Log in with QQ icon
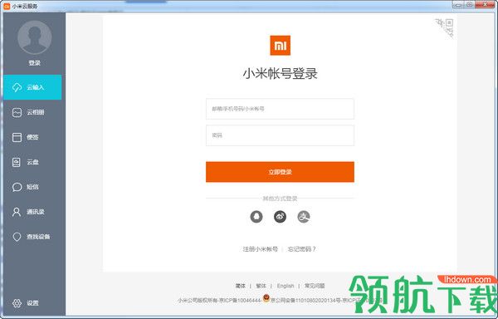 [x=256, y=217]
